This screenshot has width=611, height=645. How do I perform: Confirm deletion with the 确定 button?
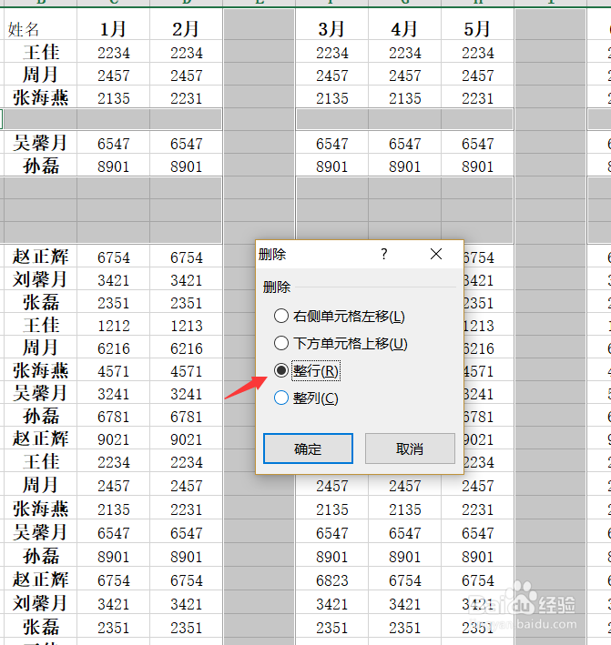[x=308, y=448]
